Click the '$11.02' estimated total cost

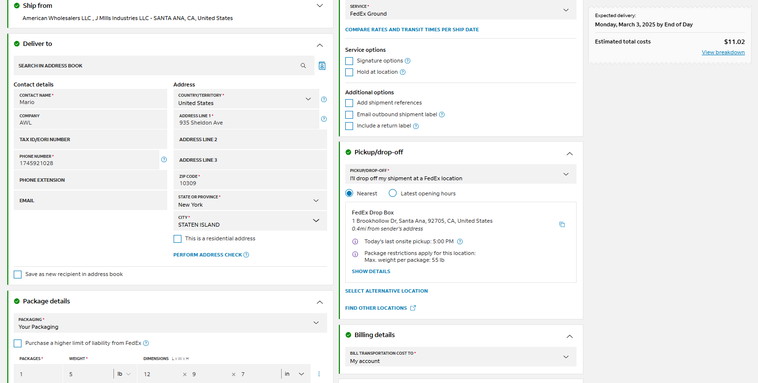[735, 42]
